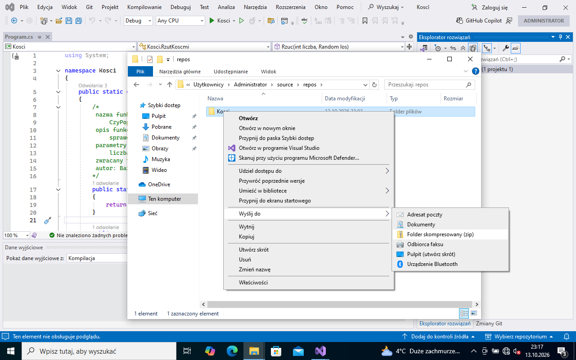Expand the Kosci.RzutKoscmi type dropdown
576x360 pixels.
[204, 46]
